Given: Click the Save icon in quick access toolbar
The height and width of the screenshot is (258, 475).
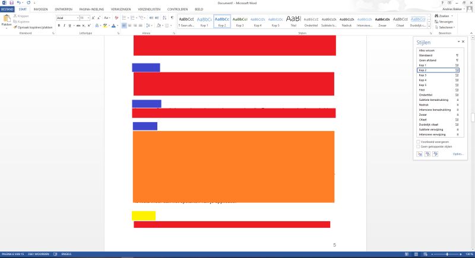Looking at the screenshot, I should [x=11, y=3].
